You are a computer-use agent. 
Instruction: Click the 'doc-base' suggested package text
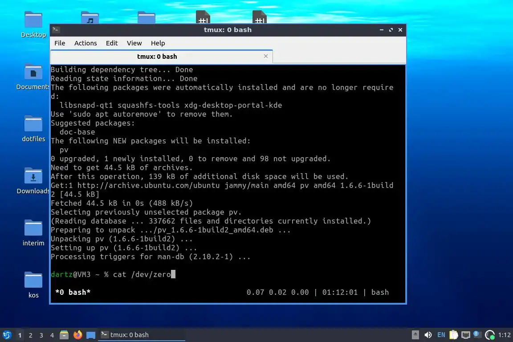77,132
